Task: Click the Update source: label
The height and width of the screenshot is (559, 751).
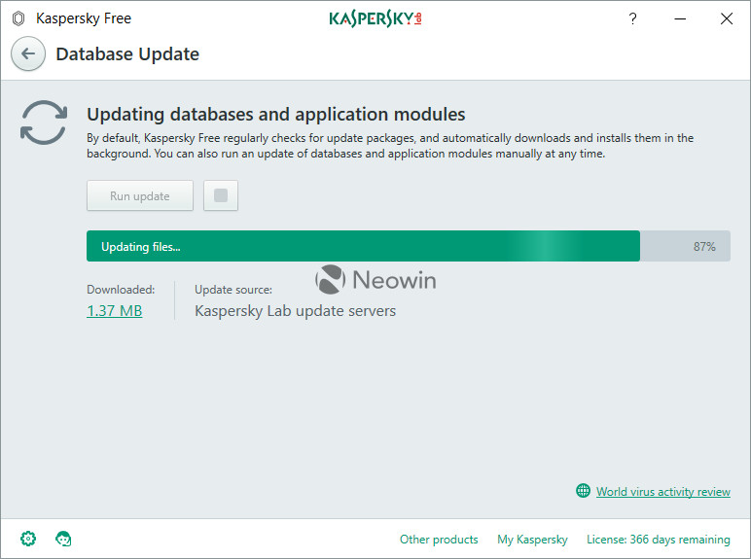Action: (233, 290)
